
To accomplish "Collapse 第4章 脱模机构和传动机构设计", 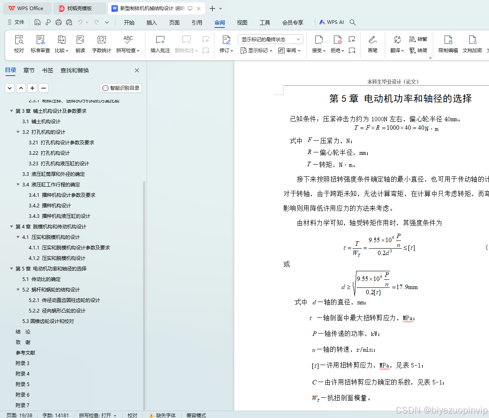I will point(12,226).
